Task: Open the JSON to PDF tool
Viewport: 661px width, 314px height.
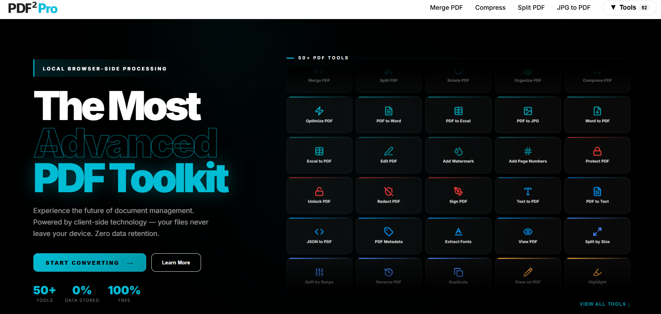Action: tap(319, 236)
